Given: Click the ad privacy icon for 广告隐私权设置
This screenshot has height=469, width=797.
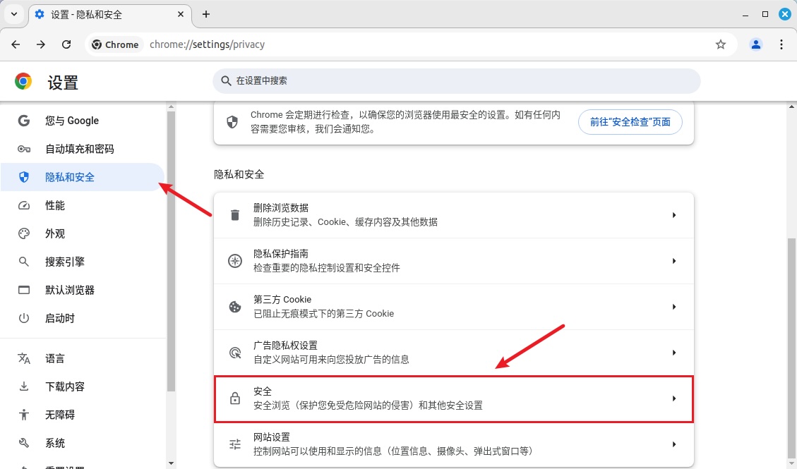Looking at the screenshot, I should 235,353.
